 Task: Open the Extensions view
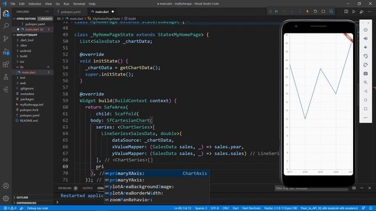point(6,64)
